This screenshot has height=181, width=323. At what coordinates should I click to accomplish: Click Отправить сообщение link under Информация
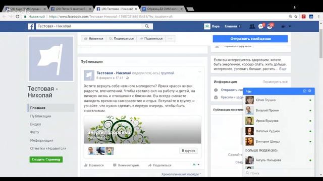pyautogui.click(x=232, y=90)
